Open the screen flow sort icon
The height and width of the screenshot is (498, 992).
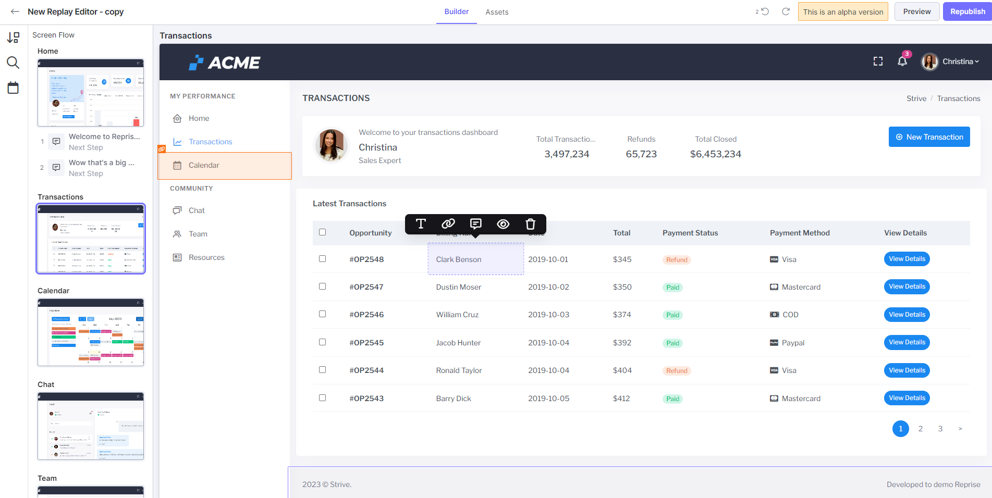coord(13,38)
